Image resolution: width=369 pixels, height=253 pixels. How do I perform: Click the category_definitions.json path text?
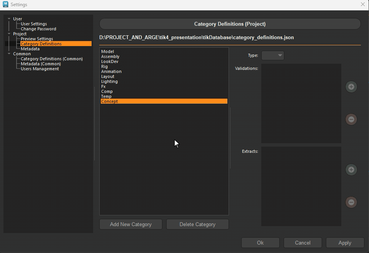point(197,38)
